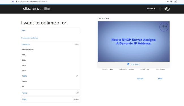Click the UPGRADE button

click(x=151, y=9)
